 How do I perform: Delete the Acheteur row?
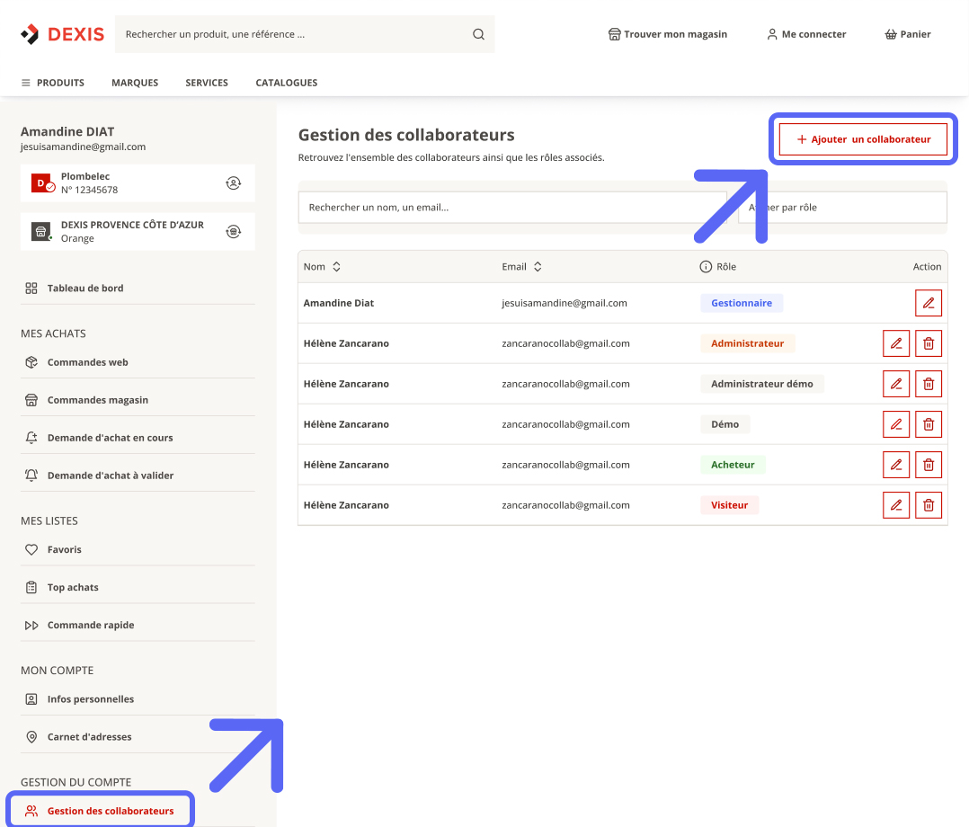929,465
